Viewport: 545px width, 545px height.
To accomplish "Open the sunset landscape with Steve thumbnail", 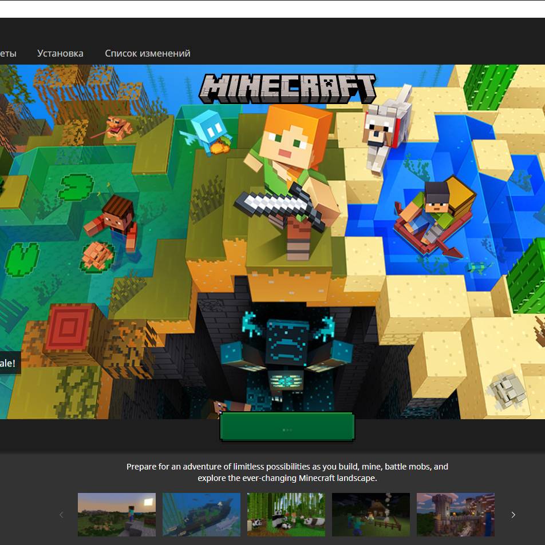I will click(117, 515).
